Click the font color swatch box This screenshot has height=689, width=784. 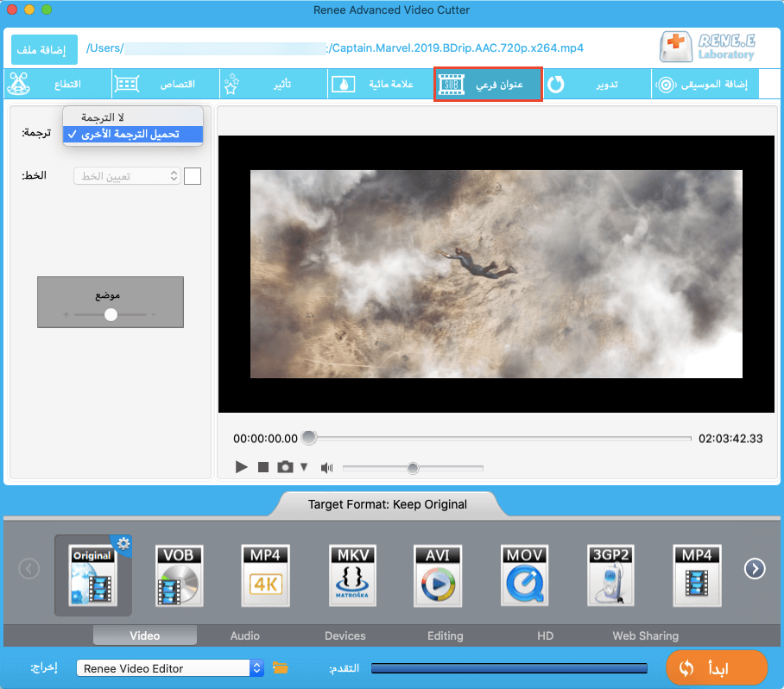click(x=193, y=176)
